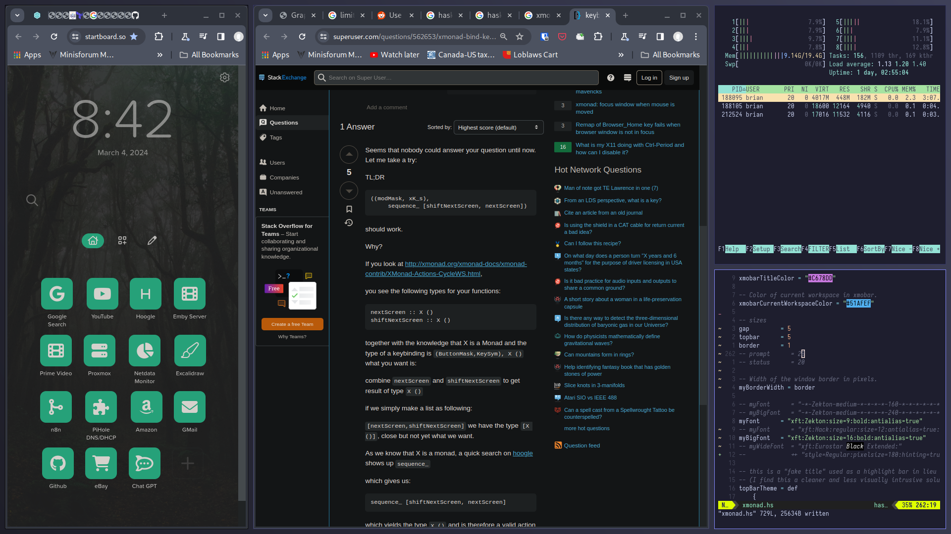Select htop process row PID 188105
951x534 pixels.
[829, 106]
